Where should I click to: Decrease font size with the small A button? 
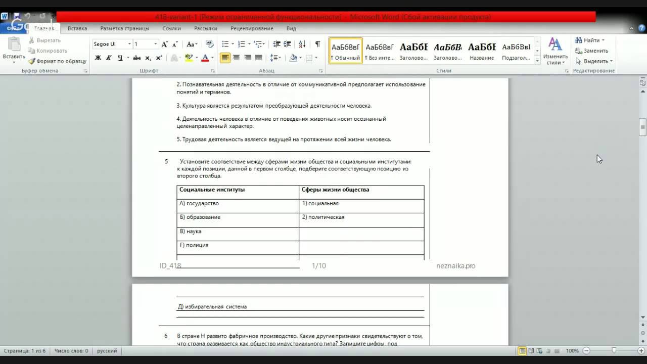(x=175, y=44)
